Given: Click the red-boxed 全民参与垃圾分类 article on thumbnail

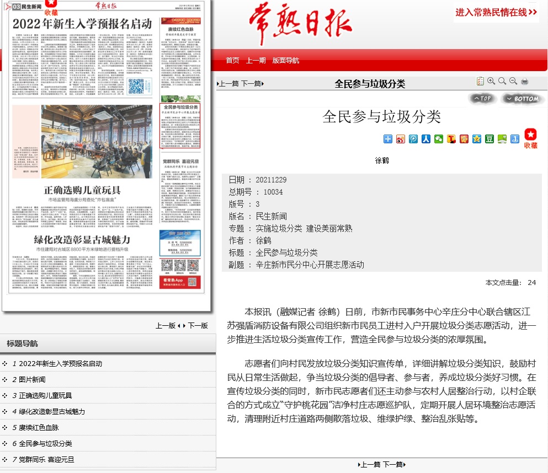Looking at the screenshot, I should [x=180, y=125].
